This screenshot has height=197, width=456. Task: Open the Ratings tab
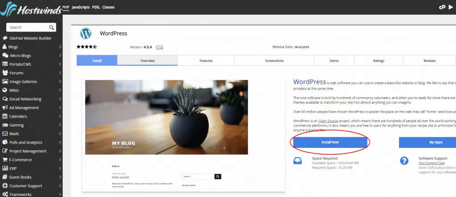coord(379,61)
